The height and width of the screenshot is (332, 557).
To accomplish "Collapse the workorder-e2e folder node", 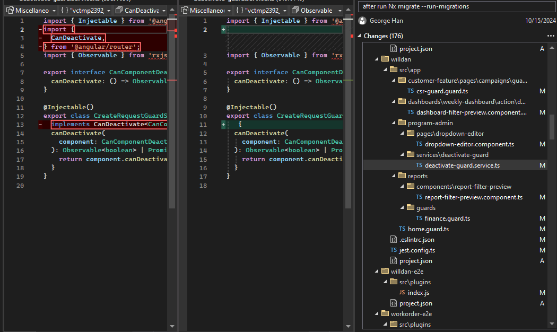I will pyautogui.click(x=377, y=314).
